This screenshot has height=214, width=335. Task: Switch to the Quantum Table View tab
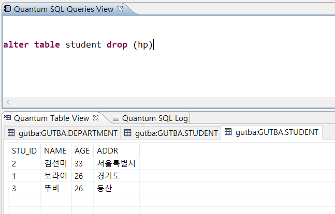pyautogui.click(x=51, y=118)
